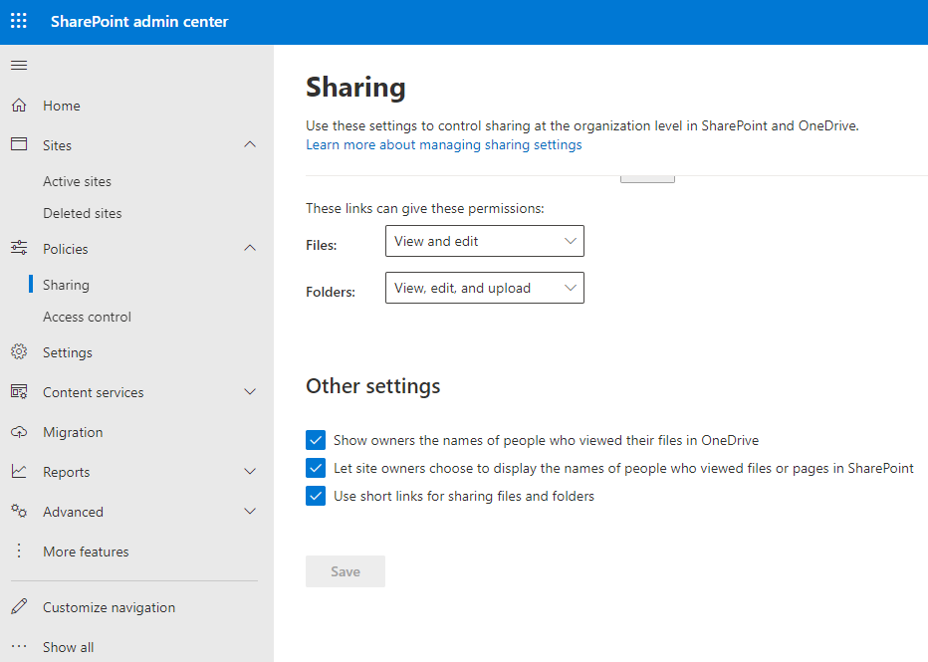Expand the Advanced section chevron

pyautogui.click(x=250, y=511)
